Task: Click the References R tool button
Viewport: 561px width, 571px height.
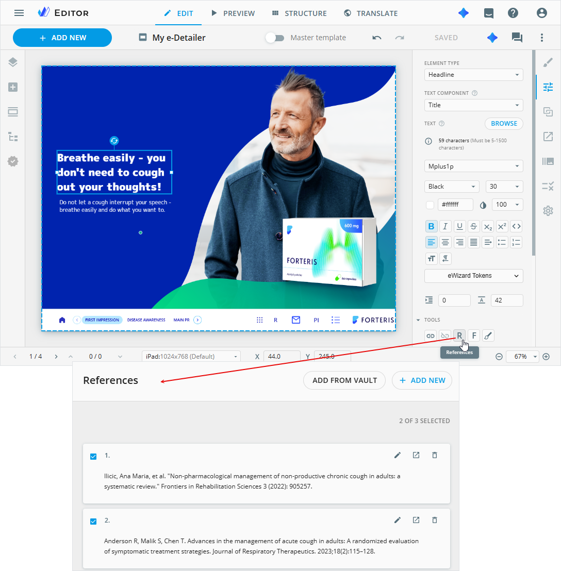Action: pos(459,335)
